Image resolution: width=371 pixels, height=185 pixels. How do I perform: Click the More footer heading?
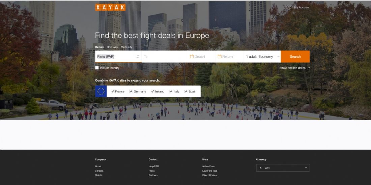point(205,159)
